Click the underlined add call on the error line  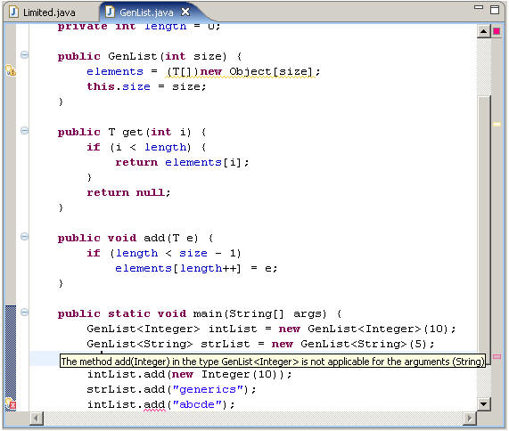tap(154, 404)
